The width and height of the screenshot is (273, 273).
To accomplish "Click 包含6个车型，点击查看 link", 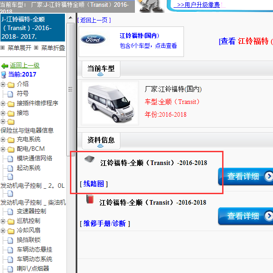I will pos(149,46).
